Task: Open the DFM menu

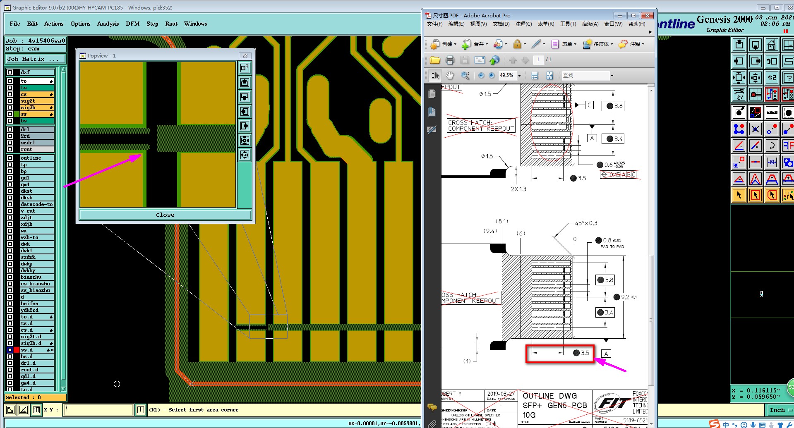Action: pyautogui.click(x=132, y=24)
